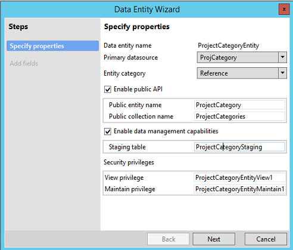293x250 pixels.
Task: Open the Entity category dropdown arrow
Action: 282,73
